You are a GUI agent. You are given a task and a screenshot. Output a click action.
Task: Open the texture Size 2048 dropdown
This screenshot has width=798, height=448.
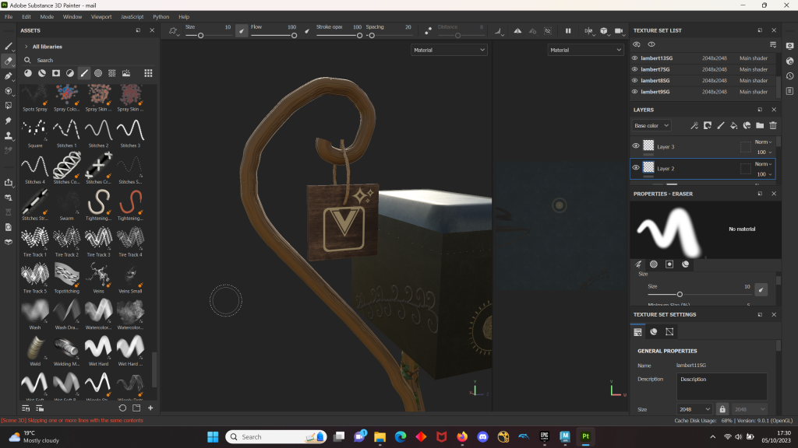[694, 409]
